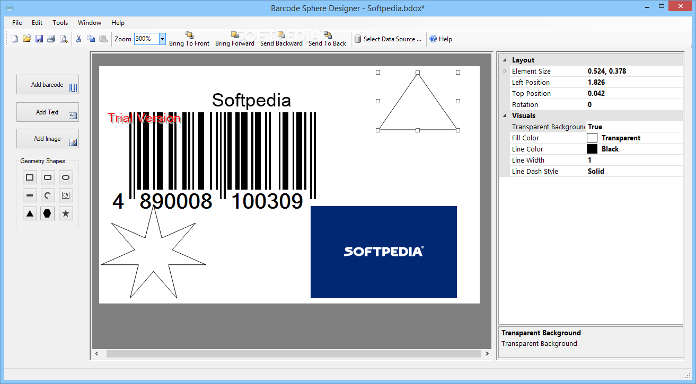Click the red Trial Version text on canvas
696x384 pixels.
[x=144, y=118]
